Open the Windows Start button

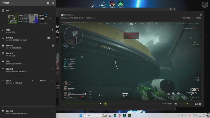click(x=81, y=115)
